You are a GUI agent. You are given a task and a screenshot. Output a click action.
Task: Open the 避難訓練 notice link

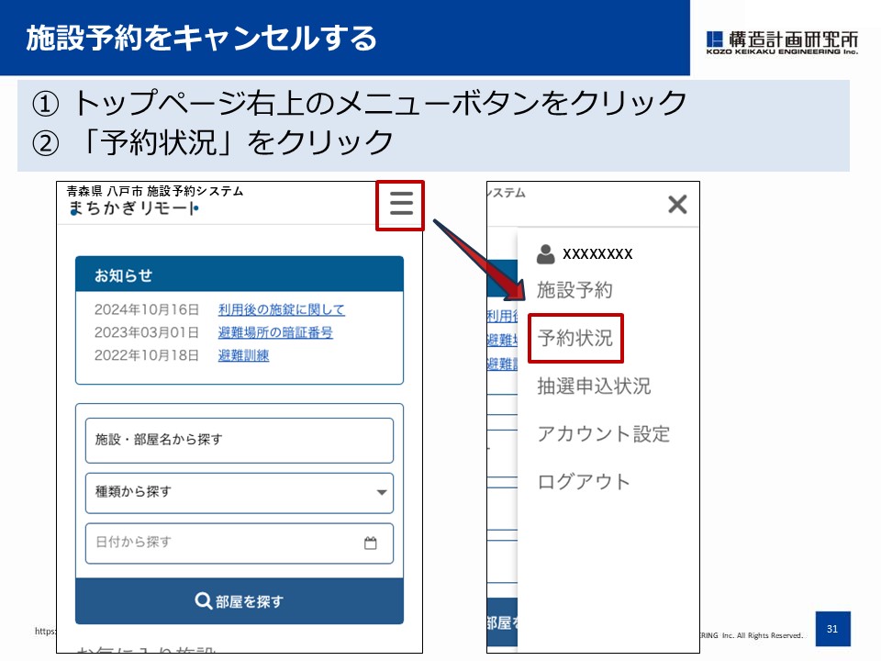point(243,356)
